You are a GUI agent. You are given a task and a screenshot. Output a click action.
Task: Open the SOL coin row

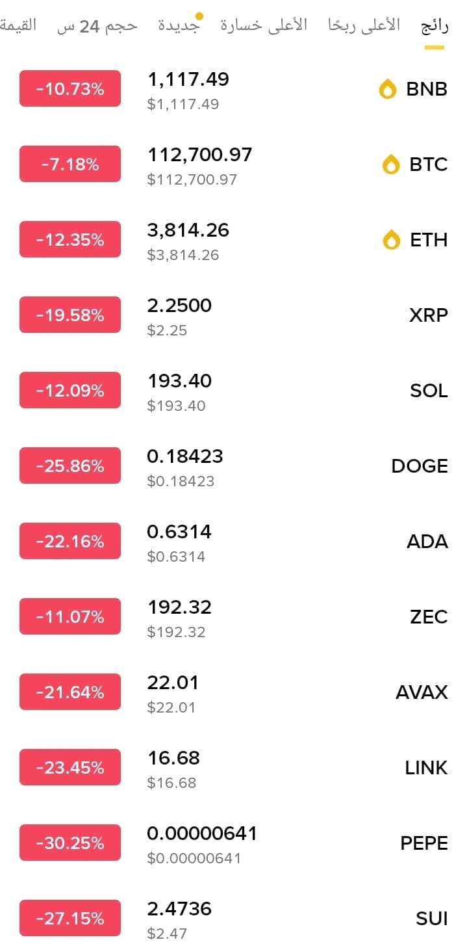tap(234, 390)
